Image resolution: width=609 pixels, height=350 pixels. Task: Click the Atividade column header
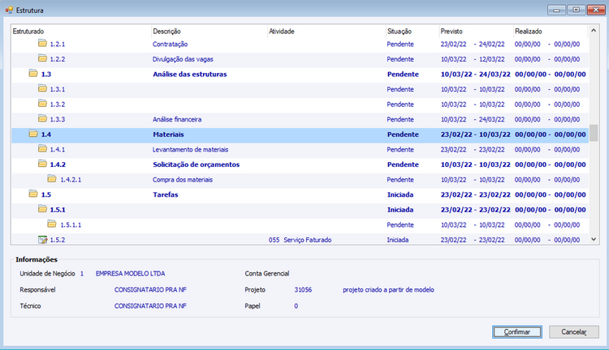point(282,32)
